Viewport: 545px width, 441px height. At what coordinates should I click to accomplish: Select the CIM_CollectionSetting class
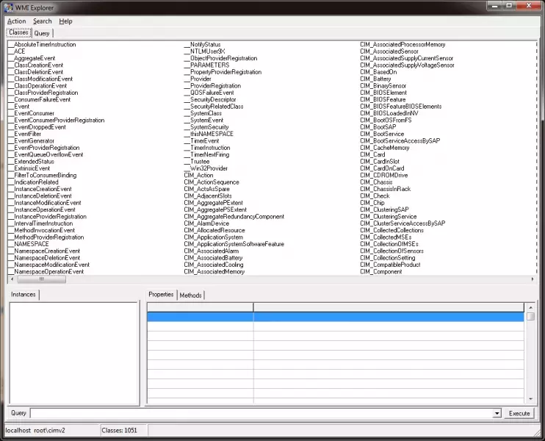[388, 258]
